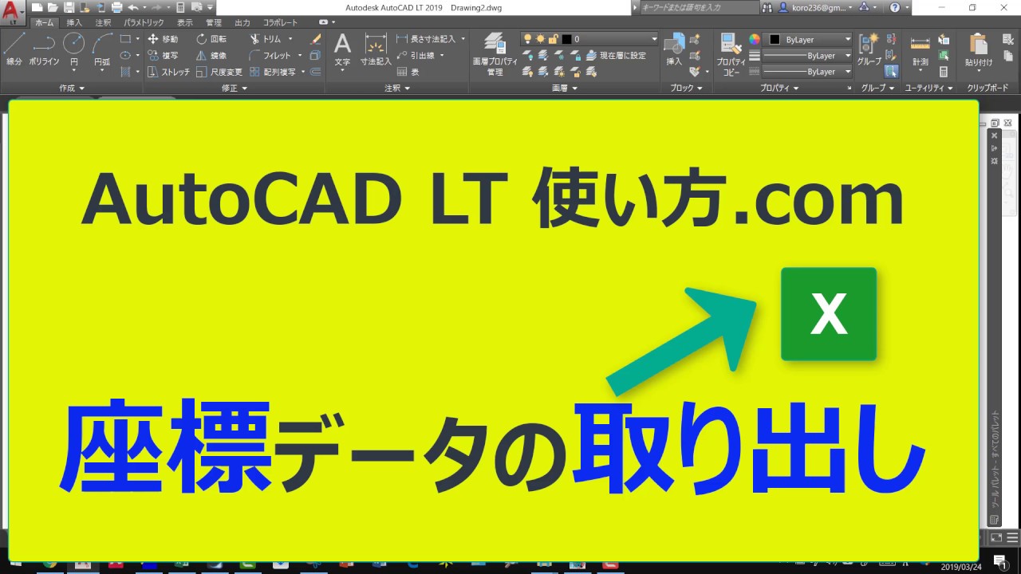Screen dimensions: 1021x574
Task: Switch to the 挿入 (Insert) ribbon tab
Action: tap(74, 23)
